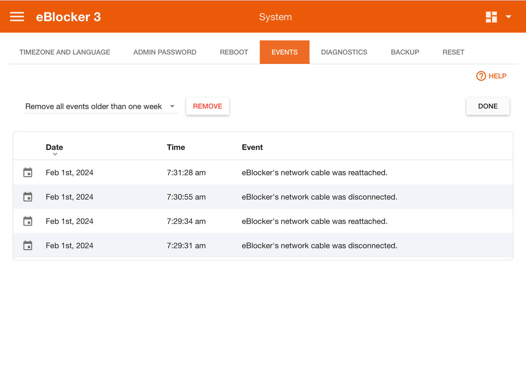
Task: Switch to the Backup tab
Action: [405, 52]
